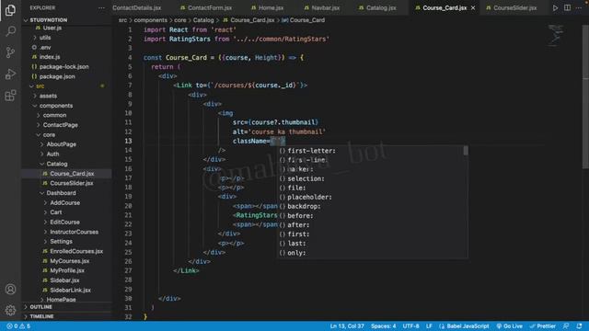The image size is (589, 331).
Task: Collapse the Catalog folder
Action: [56, 164]
